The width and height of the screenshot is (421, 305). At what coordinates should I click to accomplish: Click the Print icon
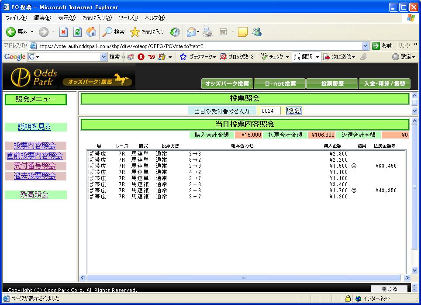tap(207, 32)
